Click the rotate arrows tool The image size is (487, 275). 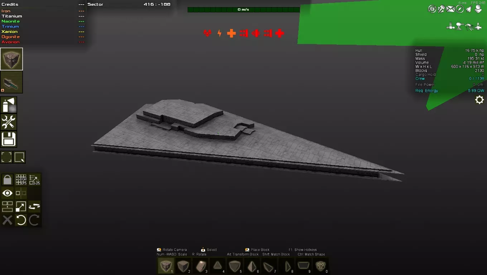click(34, 207)
